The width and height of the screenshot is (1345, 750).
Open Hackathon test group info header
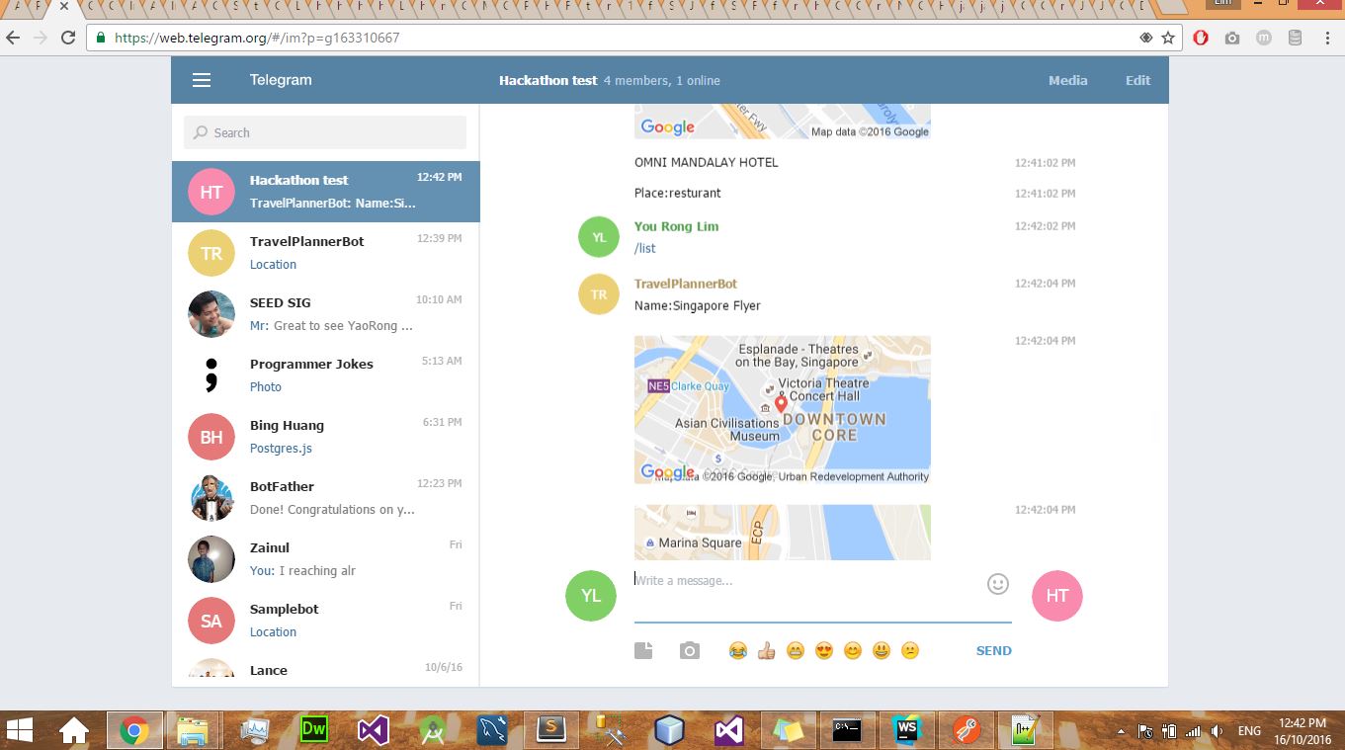click(x=610, y=81)
